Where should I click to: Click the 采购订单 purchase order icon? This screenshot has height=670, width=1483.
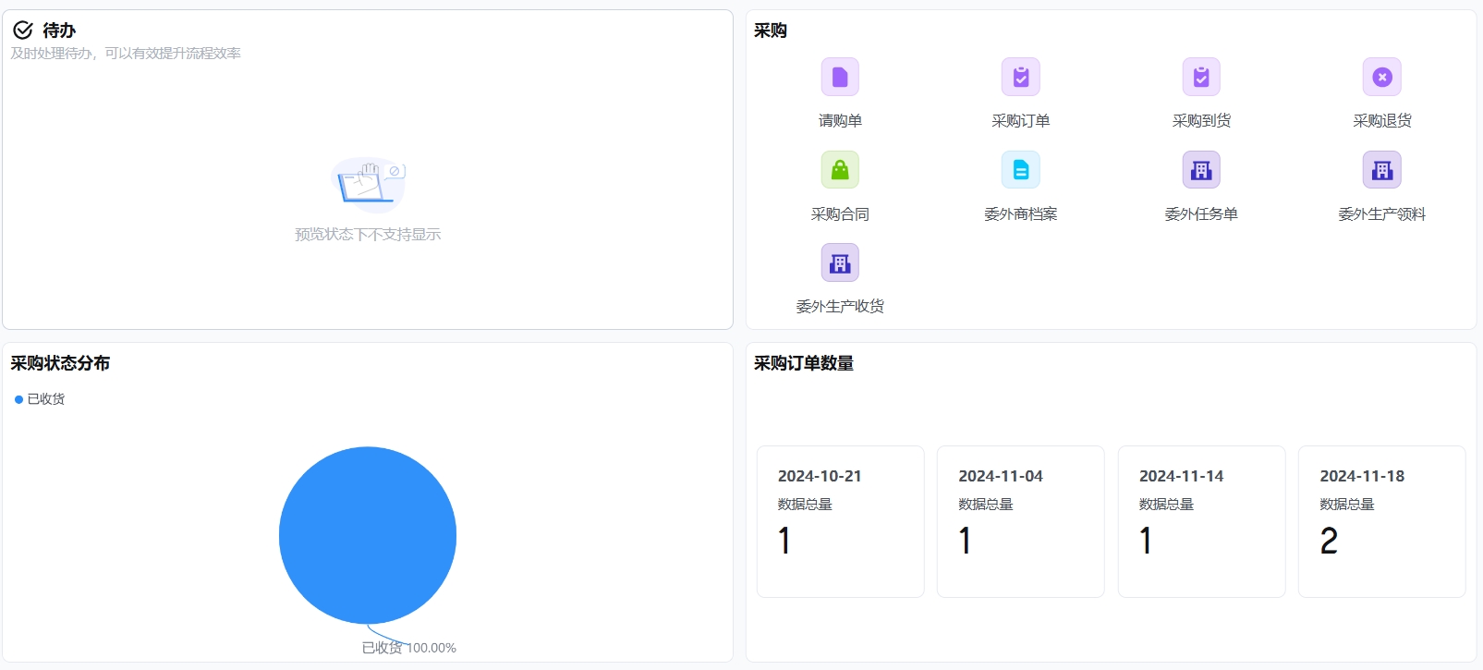1020,78
